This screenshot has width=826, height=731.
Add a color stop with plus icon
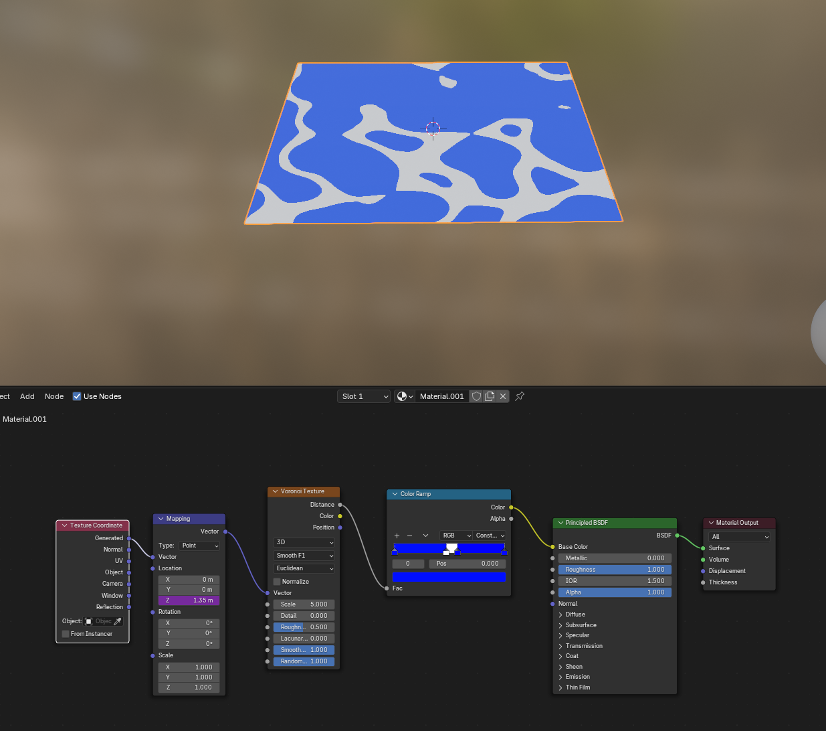point(397,536)
